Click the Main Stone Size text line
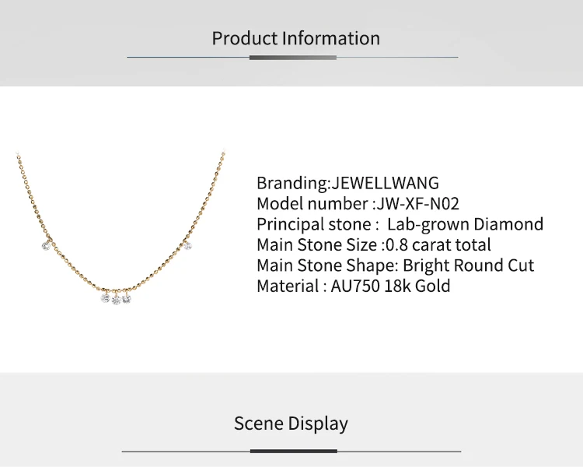 click(x=374, y=245)
